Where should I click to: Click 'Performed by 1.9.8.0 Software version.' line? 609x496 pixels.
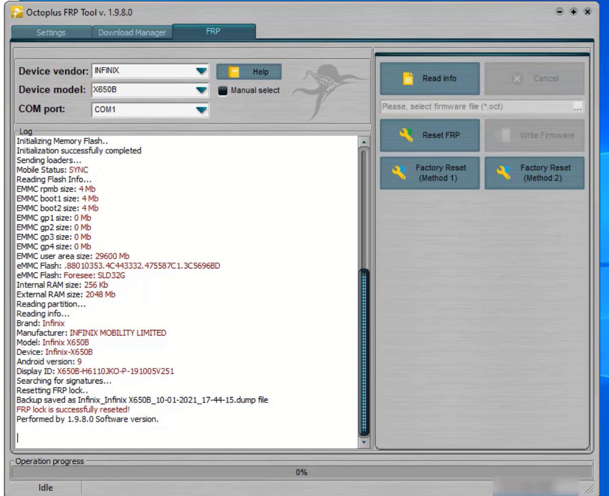87,419
